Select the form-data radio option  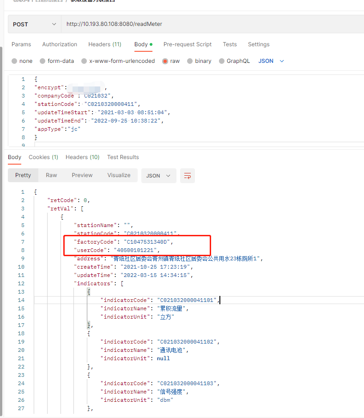pos(42,61)
